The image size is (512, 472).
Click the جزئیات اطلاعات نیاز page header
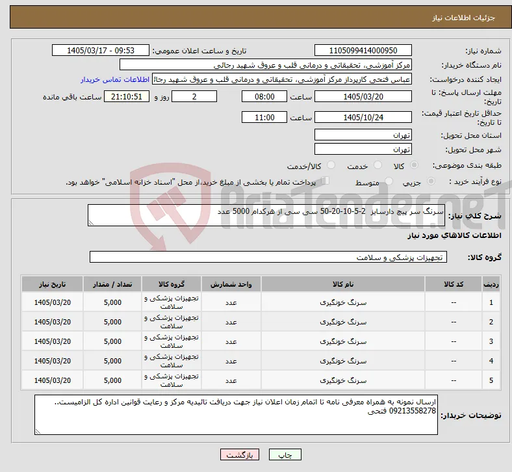pos(463,18)
